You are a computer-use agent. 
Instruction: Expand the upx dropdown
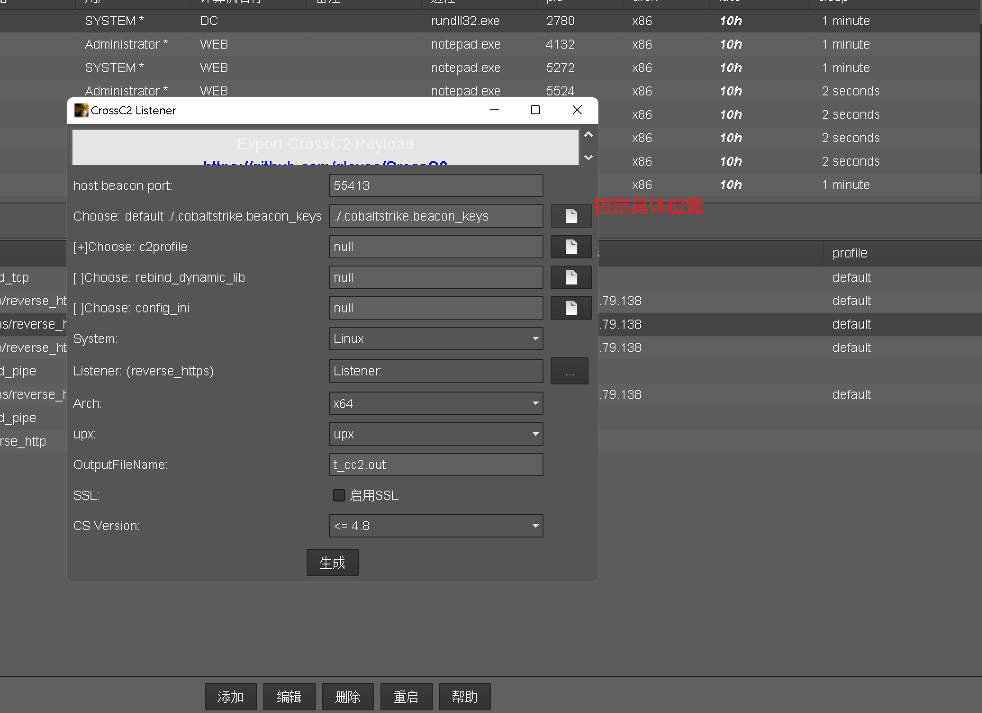pyautogui.click(x=435, y=434)
